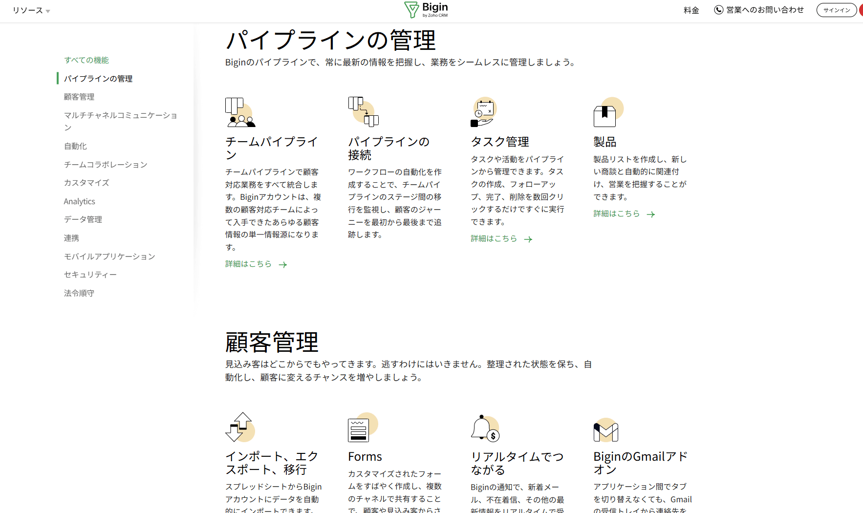Image resolution: width=863 pixels, height=513 pixels.
Task: Go to データ管理 sidebar item
Action: 83,219
